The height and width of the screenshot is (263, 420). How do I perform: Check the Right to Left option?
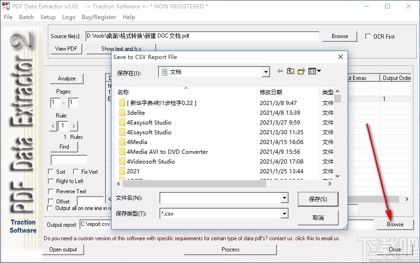[x=50, y=181]
